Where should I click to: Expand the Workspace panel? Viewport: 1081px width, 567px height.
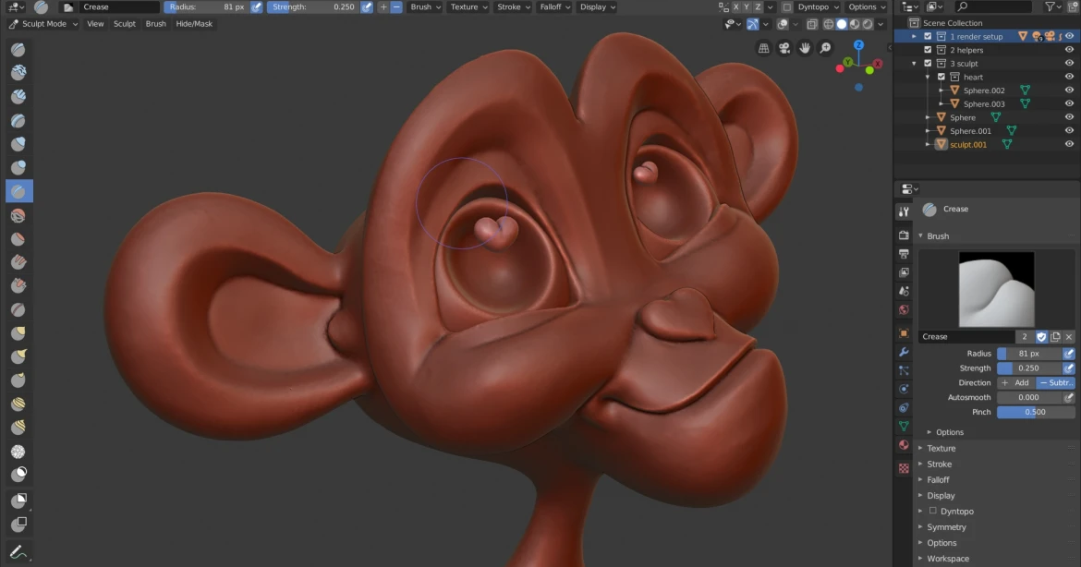click(x=948, y=559)
